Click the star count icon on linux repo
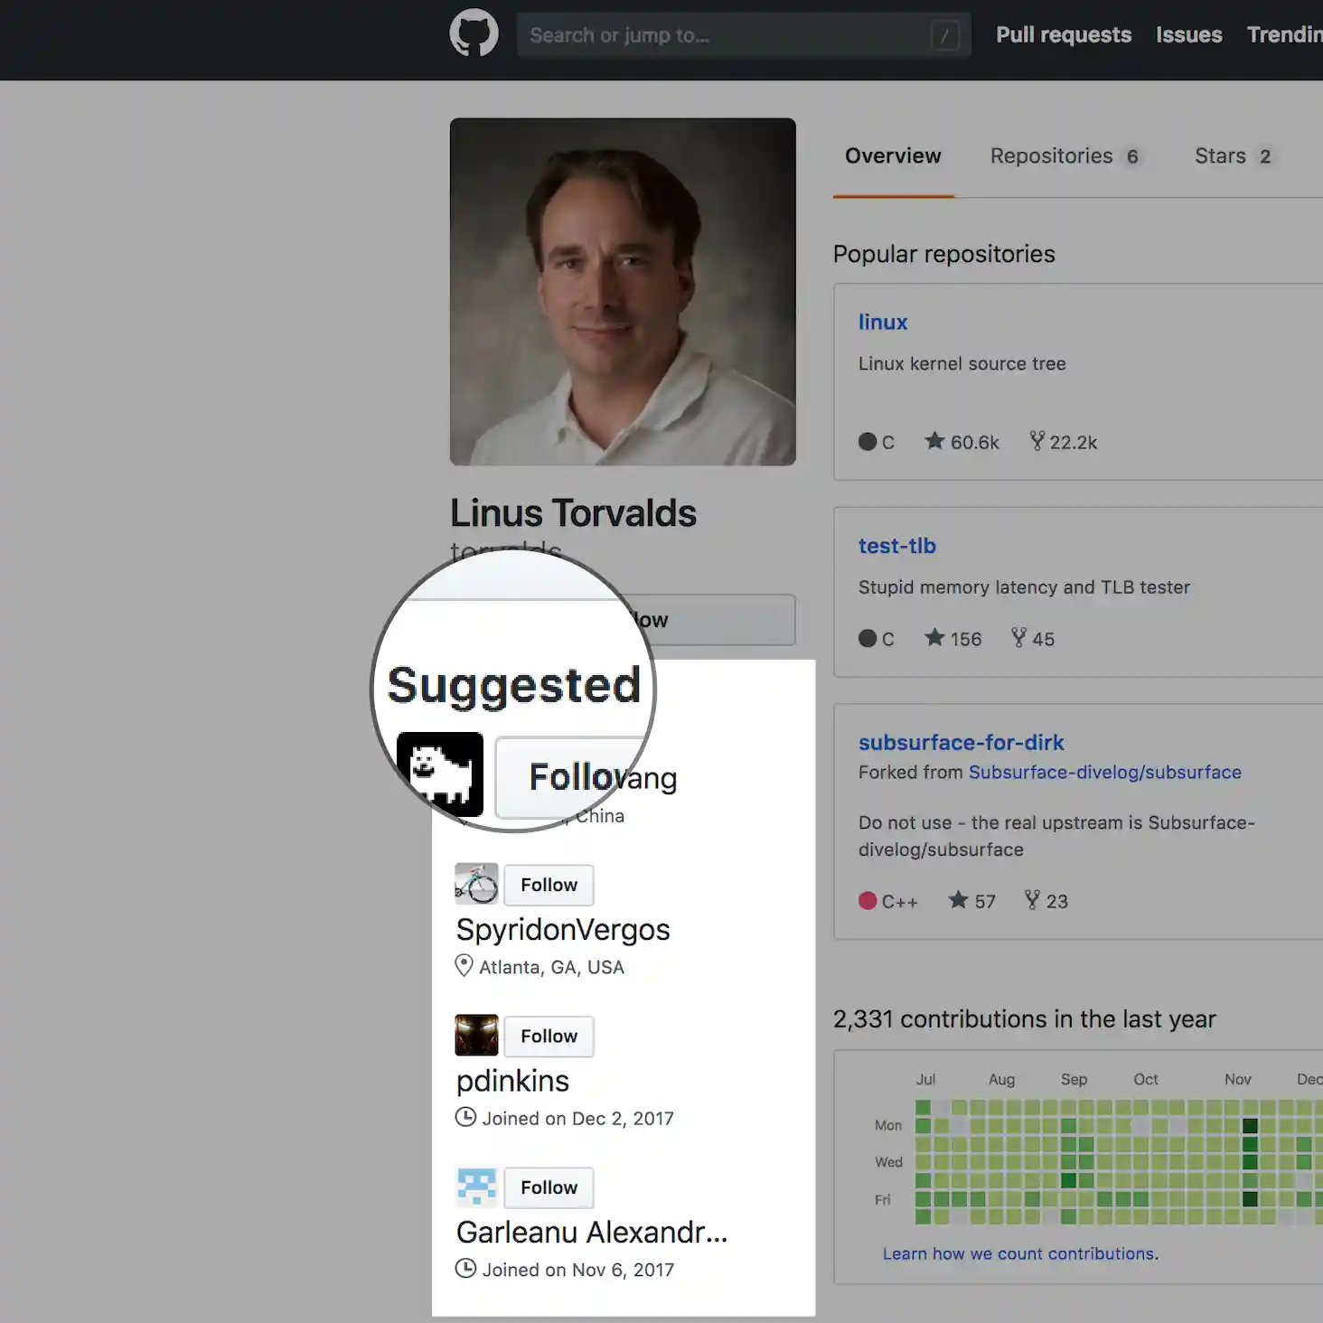Image resolution: width=1323 pixels, height=1323 pixels. (934, 441)
